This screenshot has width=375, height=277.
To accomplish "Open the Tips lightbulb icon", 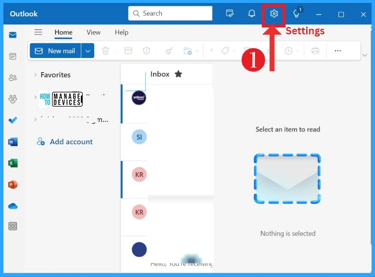I will 297,13.
